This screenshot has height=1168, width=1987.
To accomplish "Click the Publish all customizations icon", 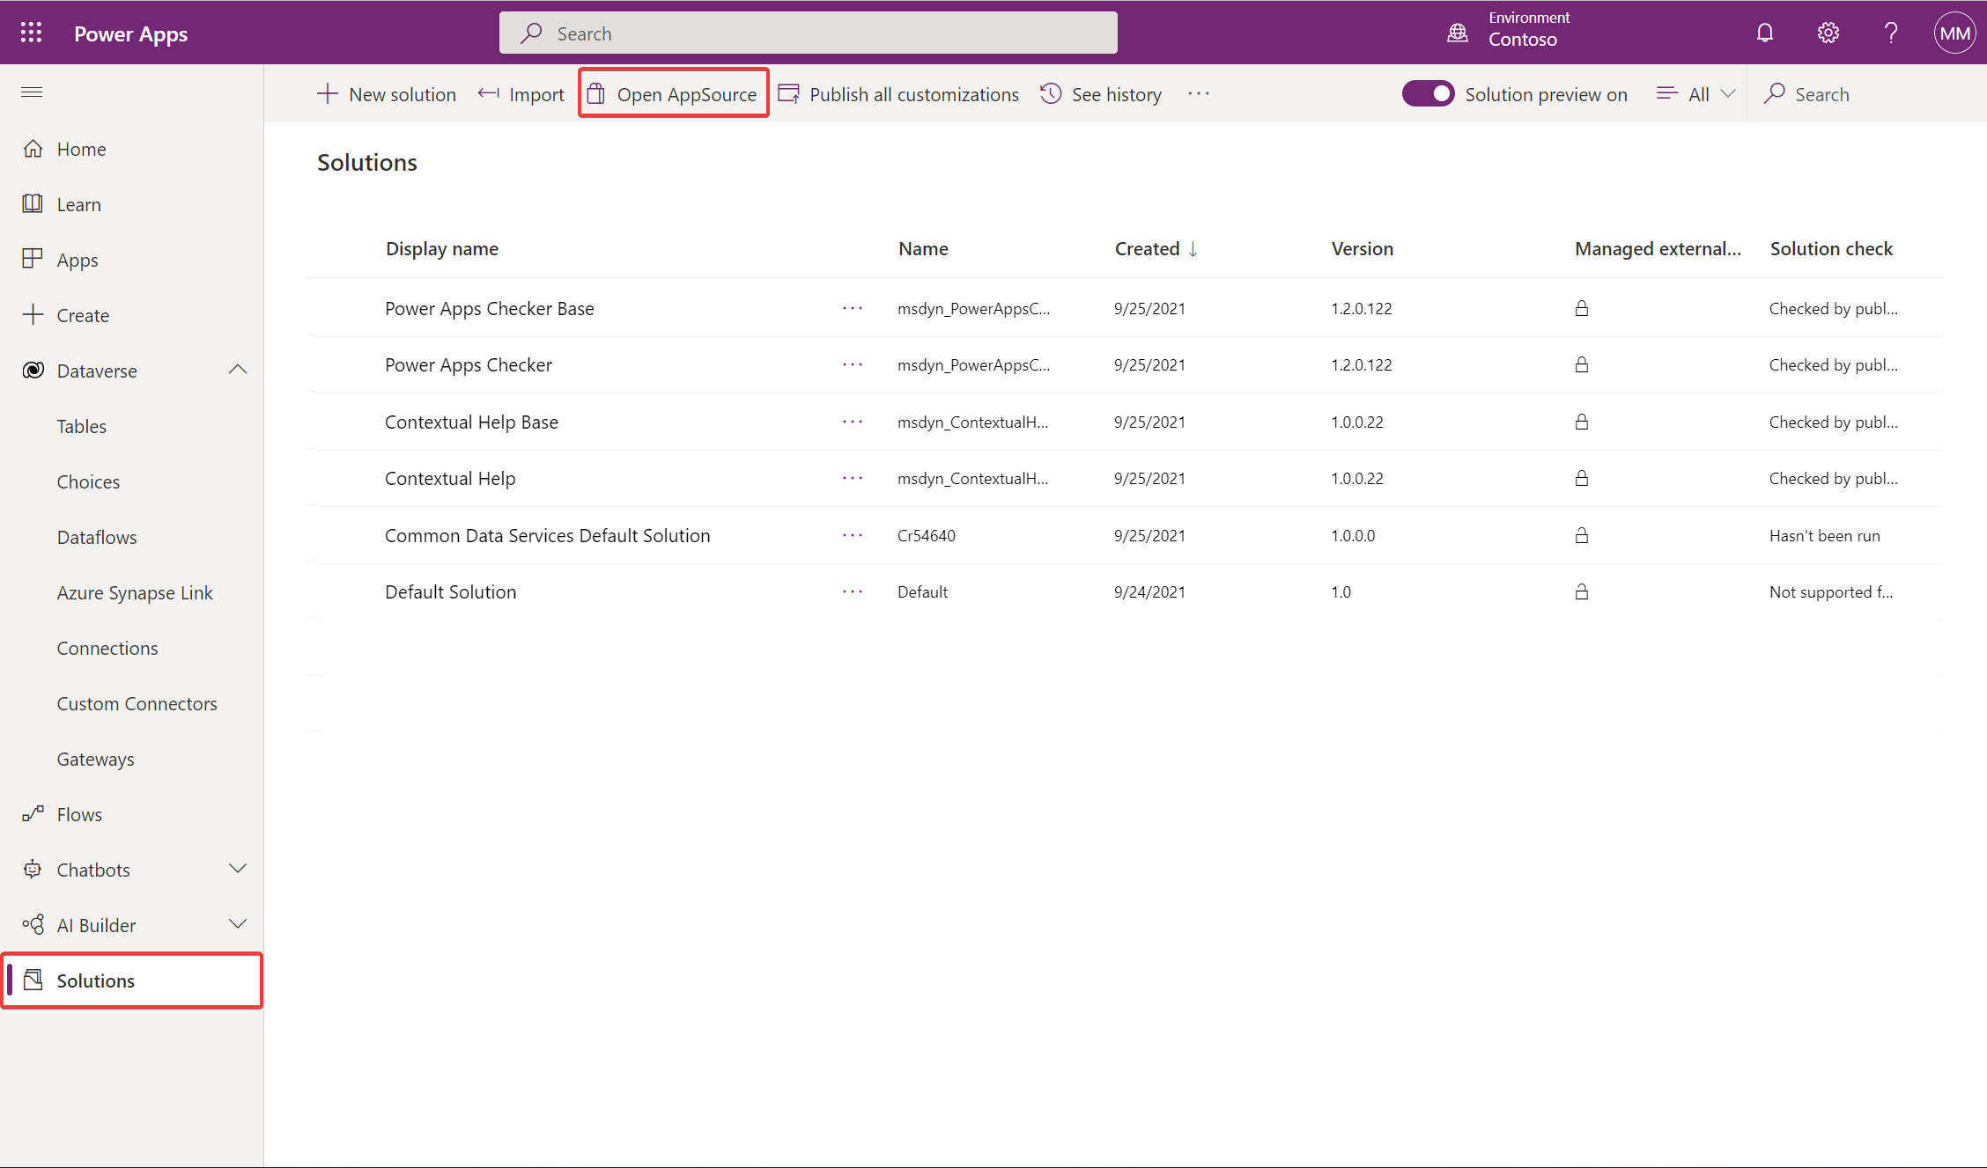I will coord(789,93).
